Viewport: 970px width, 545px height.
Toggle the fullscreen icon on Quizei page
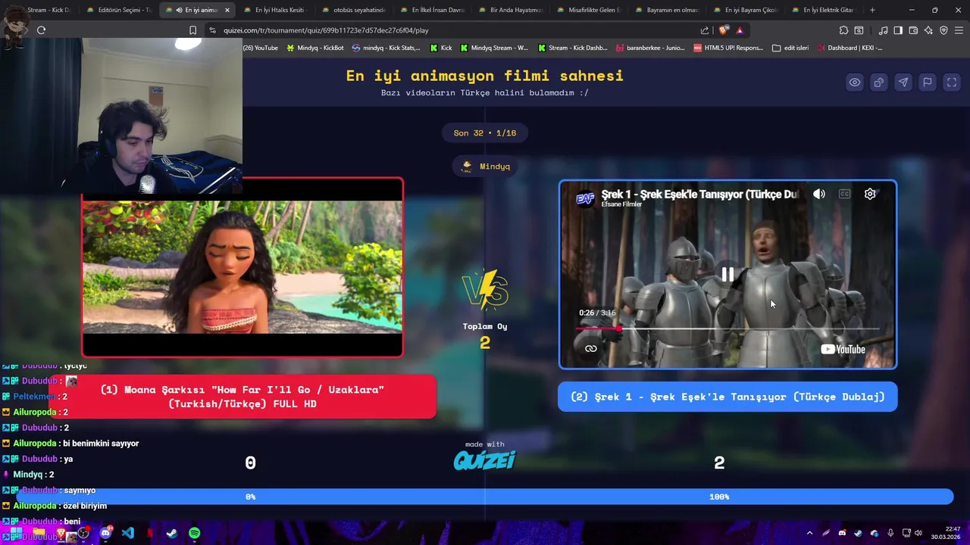coord(951,83)
